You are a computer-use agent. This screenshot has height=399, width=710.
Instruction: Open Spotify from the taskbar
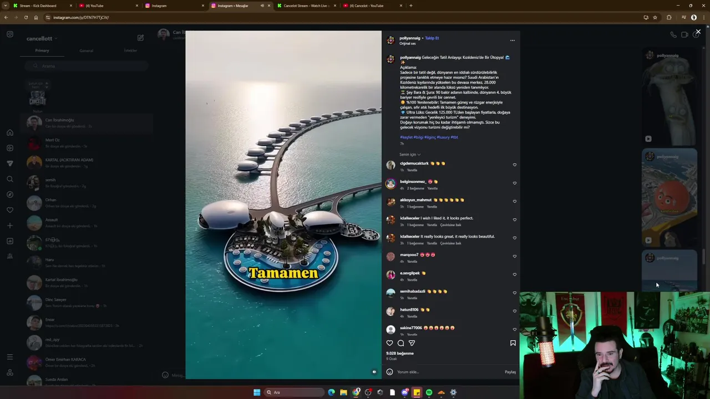(x=429, y=392)
